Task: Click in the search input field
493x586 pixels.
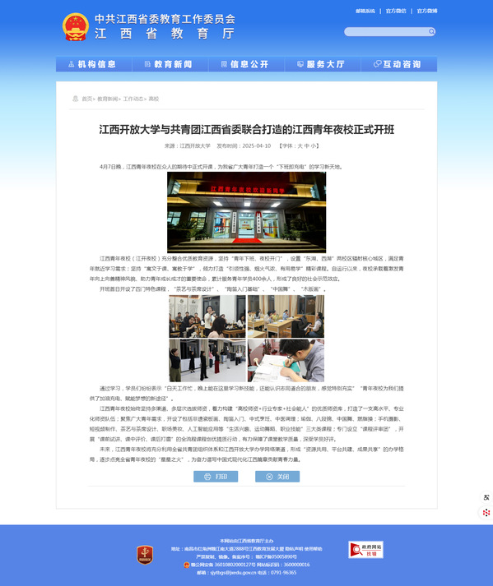Action: click(x=386, y=32)
